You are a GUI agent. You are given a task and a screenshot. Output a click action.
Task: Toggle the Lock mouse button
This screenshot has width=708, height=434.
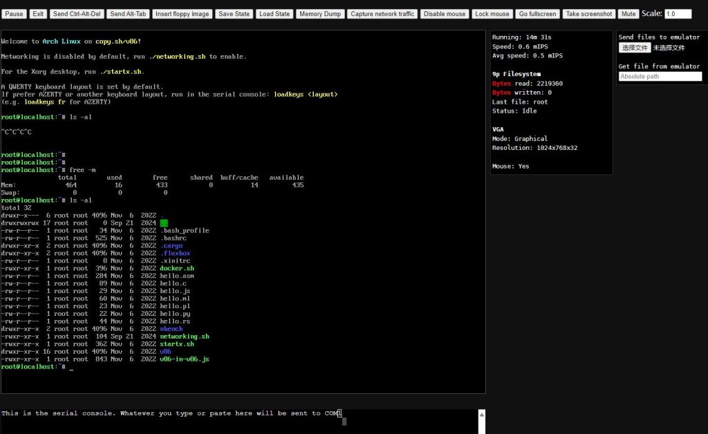492,14
